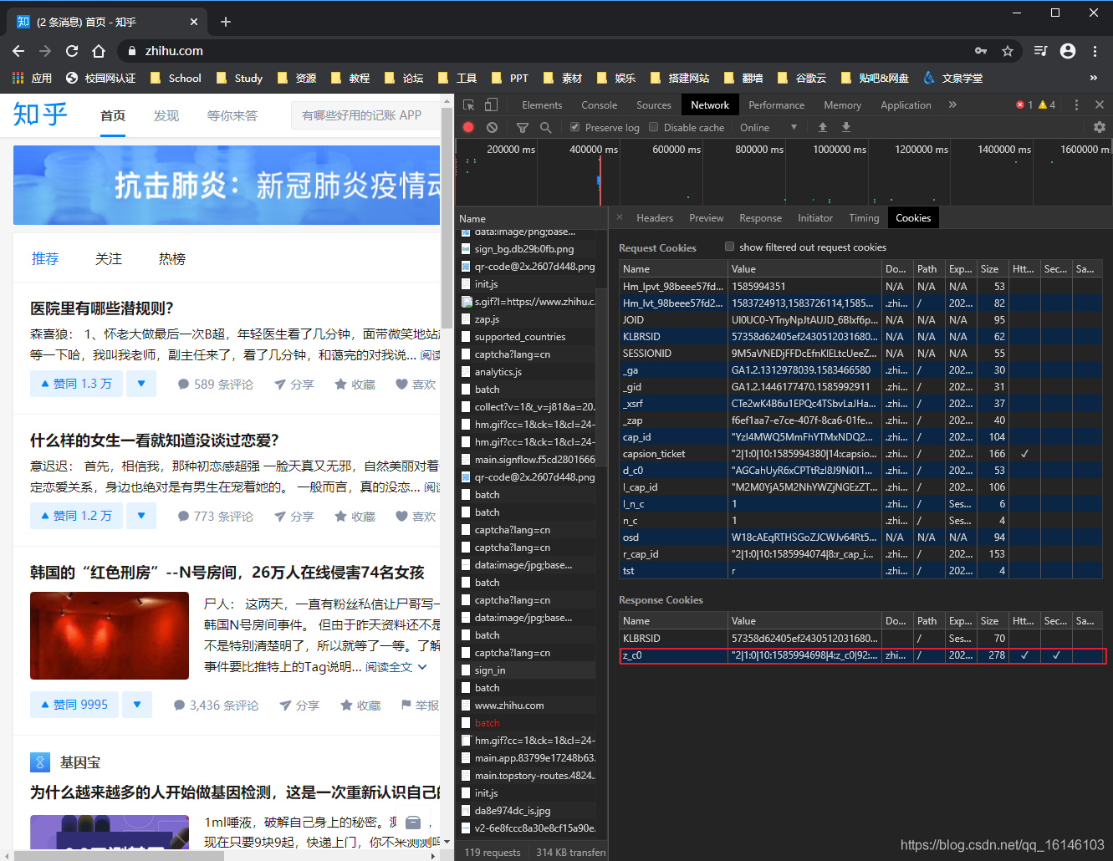The image size is (1113, 861).
Task: Open a new browser tab
Action: 226,22
